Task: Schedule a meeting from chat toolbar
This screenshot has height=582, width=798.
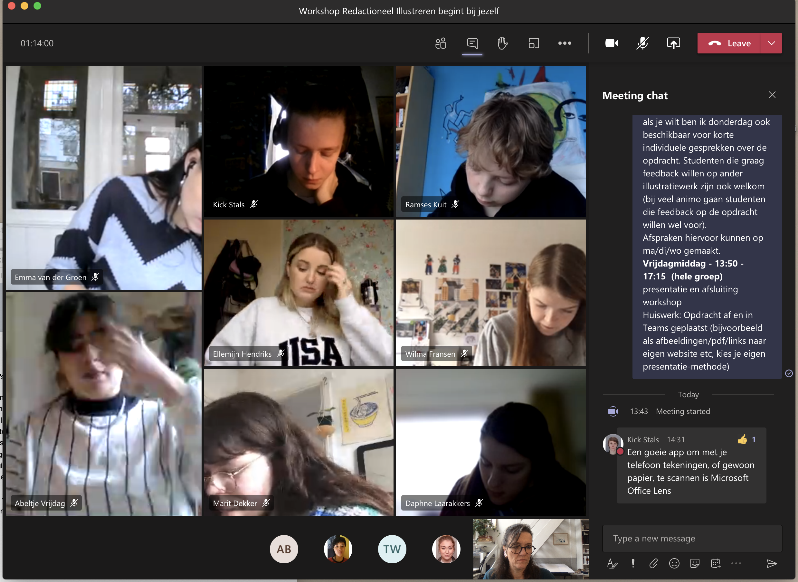Action: pyautogui.click(x=716, y=564)
